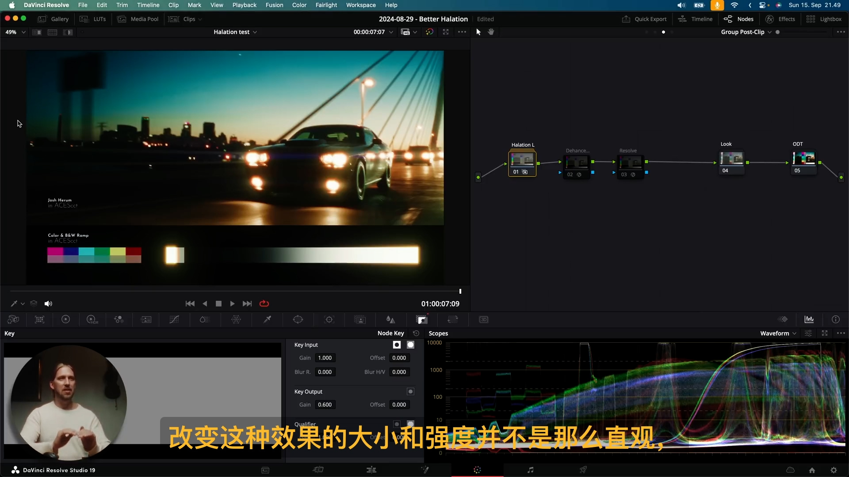Viewport: 849px width, 477px height.
Task: Show the Scopes panel icon
Action: 809,319
